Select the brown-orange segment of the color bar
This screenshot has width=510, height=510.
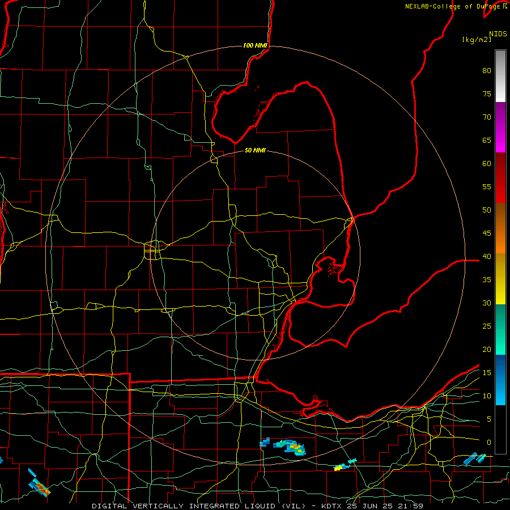(x=500, y=228)
